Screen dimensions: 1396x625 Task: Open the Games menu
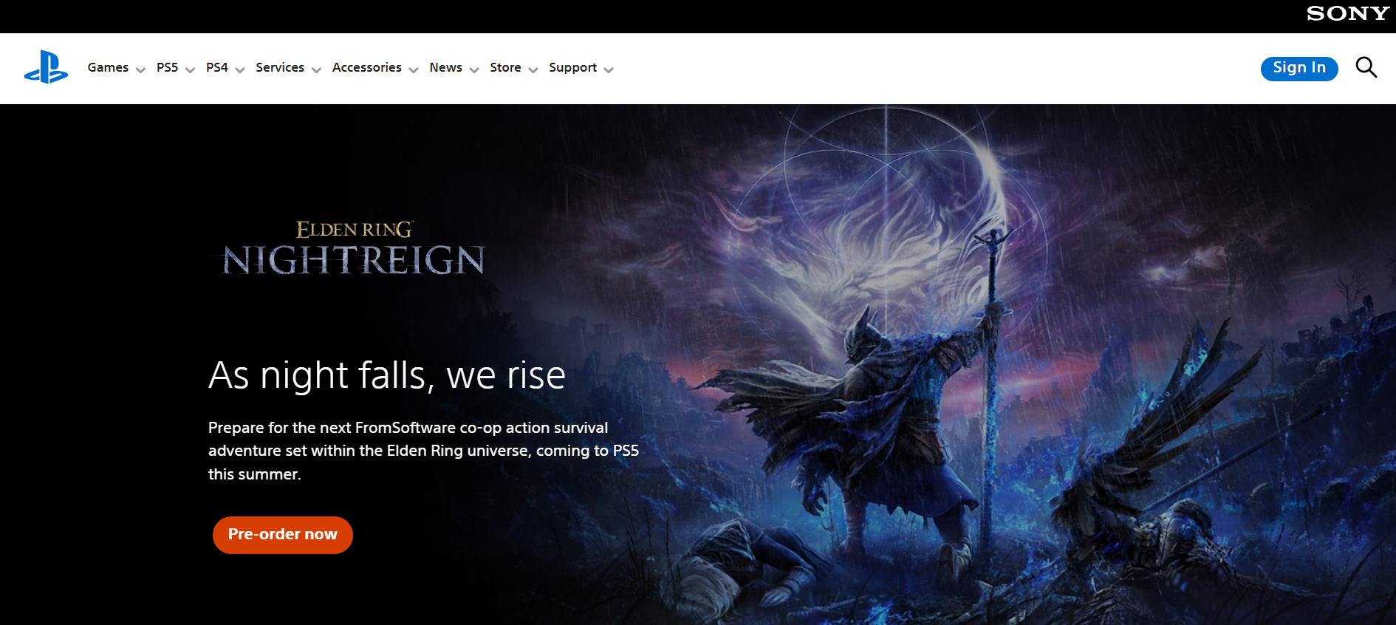point(108,67)
